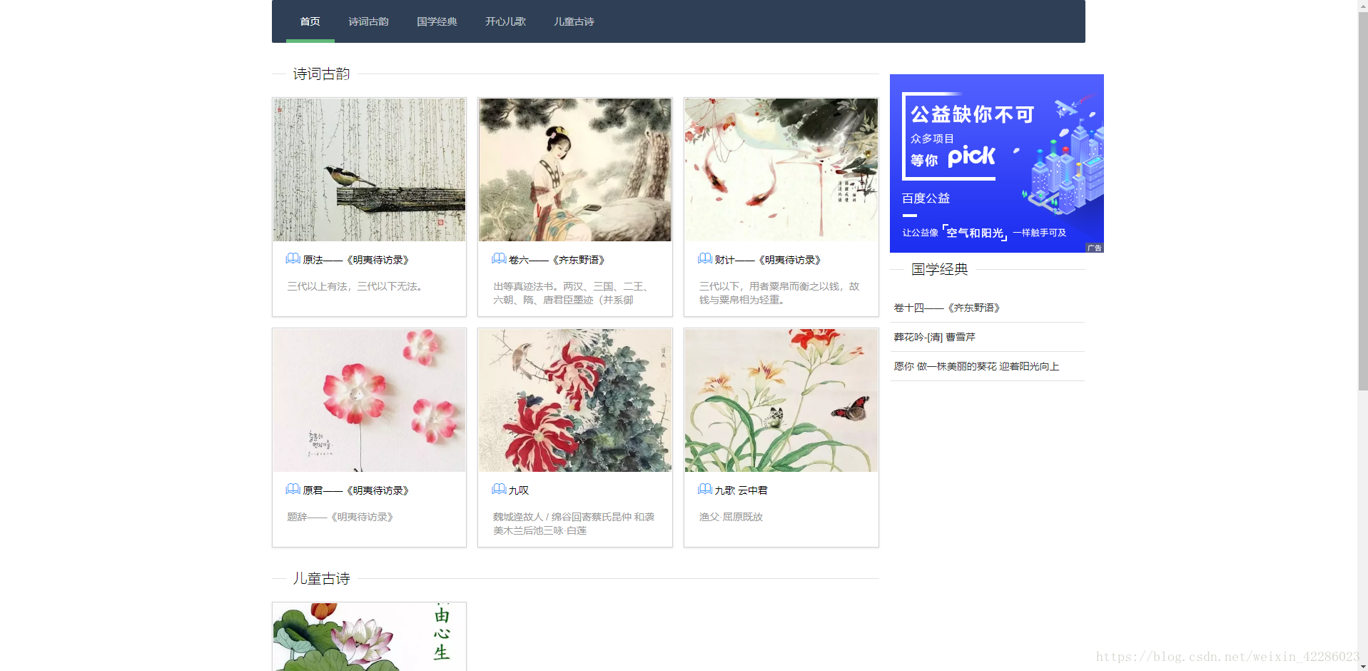This screenshot has width=1368, height=671.
Task: Open sidebar link 愿你 做一株美丽的葵花 迎着阳光向上
Action: pyautogui.click(x=977, y=366)
